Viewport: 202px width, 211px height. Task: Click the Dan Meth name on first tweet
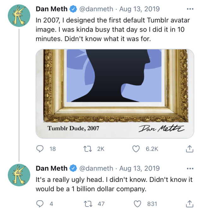pyautogui.click(x=51, y=9)
